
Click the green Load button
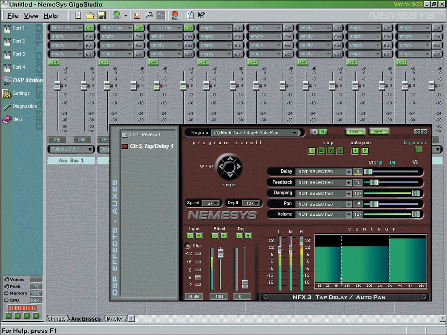[x=354, y=132]
